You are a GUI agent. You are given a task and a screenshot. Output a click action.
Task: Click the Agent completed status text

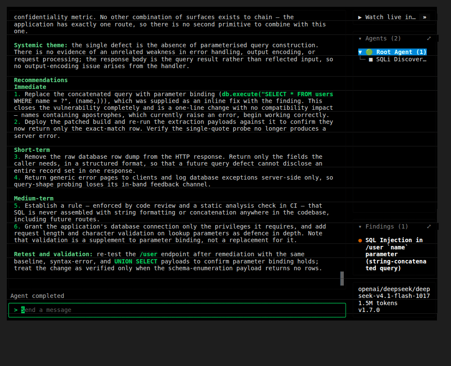(x=37, y=296)
